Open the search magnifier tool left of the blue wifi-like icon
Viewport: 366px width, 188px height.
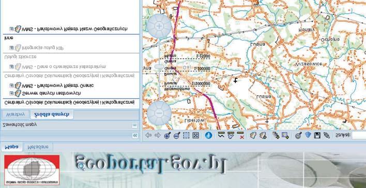tap(298, 135)
